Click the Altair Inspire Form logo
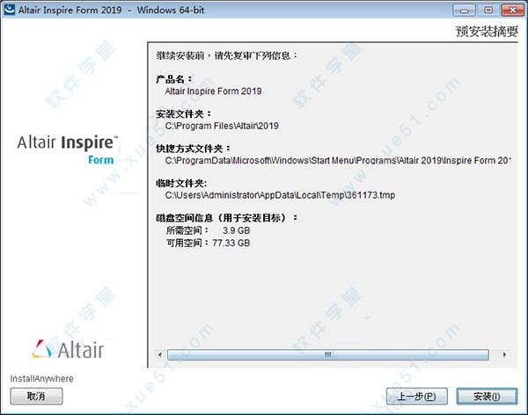Image resolution: width=528 pixels, height=415 pixels. (68, 149)
